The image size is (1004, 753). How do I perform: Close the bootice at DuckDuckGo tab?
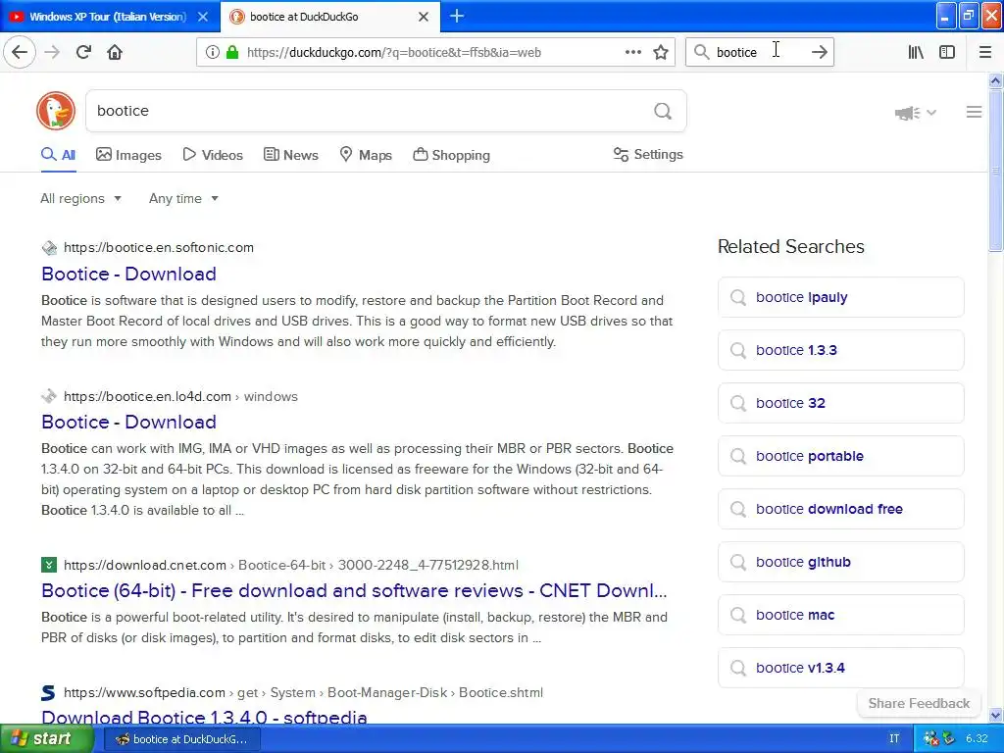424,17
